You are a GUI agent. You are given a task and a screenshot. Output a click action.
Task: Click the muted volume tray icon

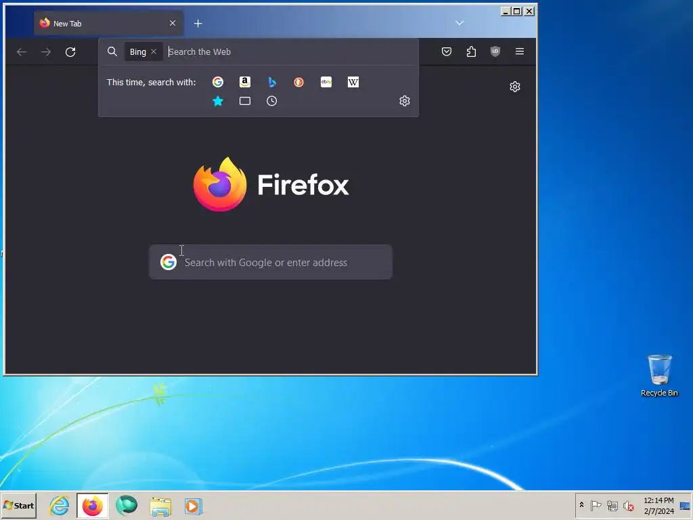point(628,505)
